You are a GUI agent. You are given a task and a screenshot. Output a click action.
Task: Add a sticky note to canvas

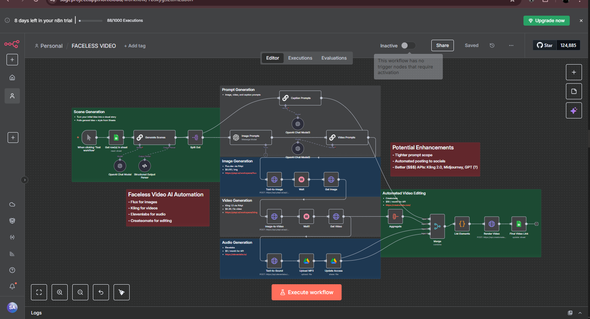[574, 91]
